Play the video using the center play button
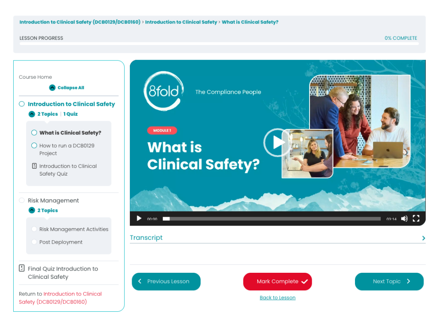 (x=277, y=142)
